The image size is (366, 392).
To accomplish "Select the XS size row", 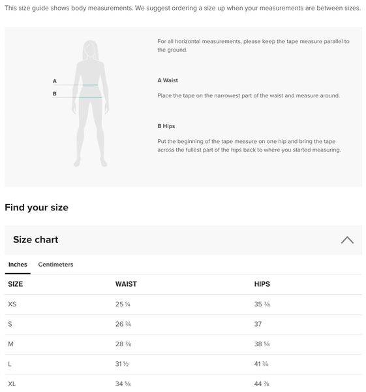I will 183,304.
